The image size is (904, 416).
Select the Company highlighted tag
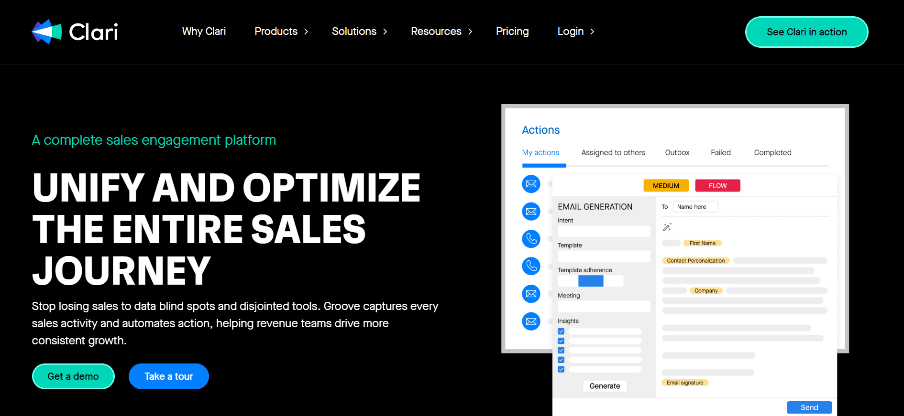pyautogui.click(x=706, y=291)
